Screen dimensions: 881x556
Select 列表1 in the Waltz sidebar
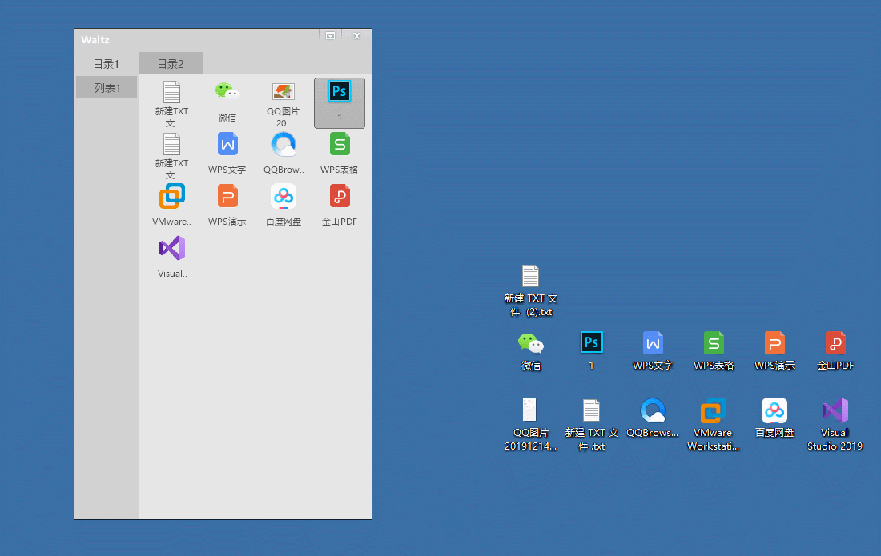tap(107, 87)
